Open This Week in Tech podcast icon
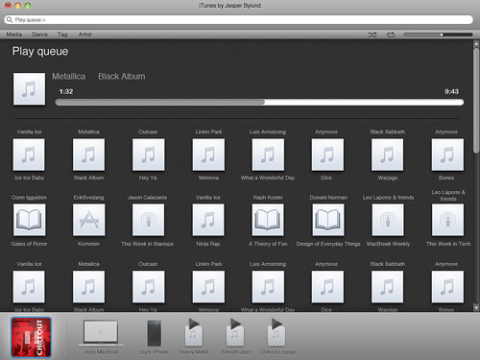480x360 pixels. (447, 220)
